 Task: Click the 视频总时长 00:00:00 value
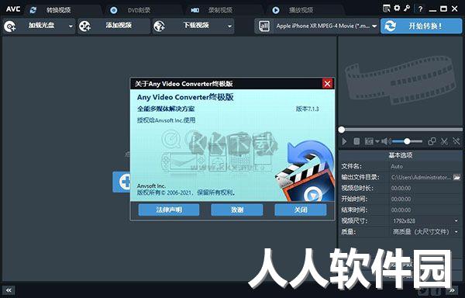click(401, 188)
